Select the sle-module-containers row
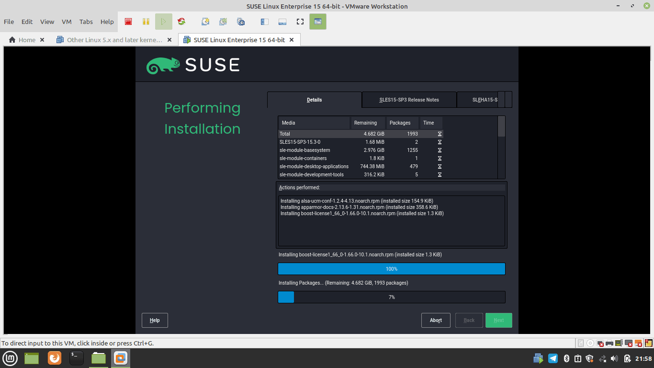 (x=361, y=158)
